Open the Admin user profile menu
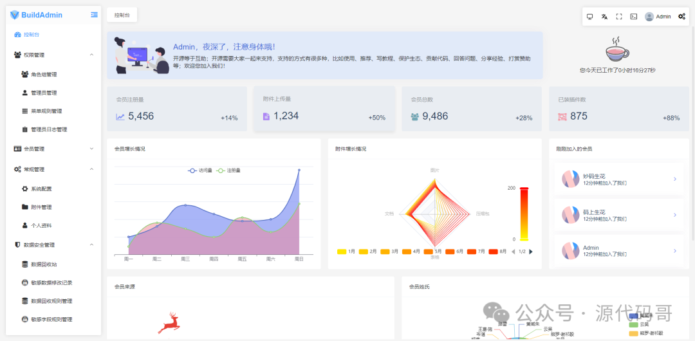This screenshot has height=341, width=695. (658, 17)
